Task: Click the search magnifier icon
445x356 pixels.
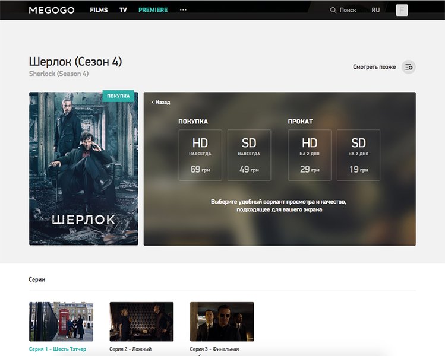Action: (x=333, y=10)
